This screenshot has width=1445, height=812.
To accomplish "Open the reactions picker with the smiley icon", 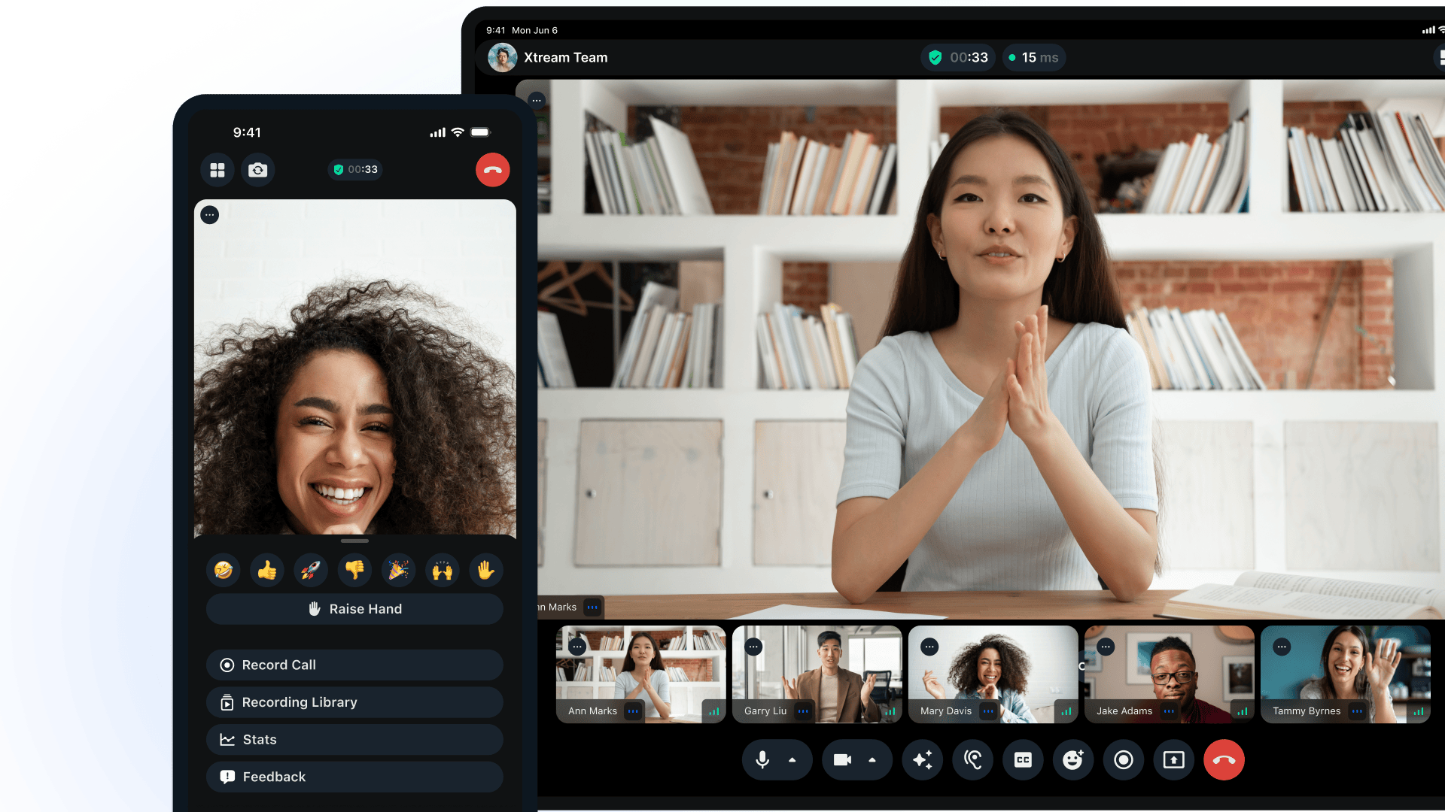I will (1073, 760).
